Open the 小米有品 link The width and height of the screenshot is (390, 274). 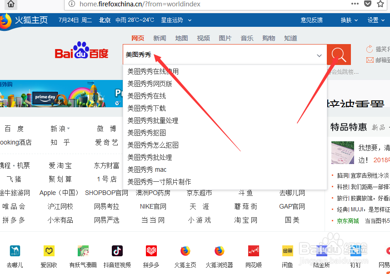point(60,220)
